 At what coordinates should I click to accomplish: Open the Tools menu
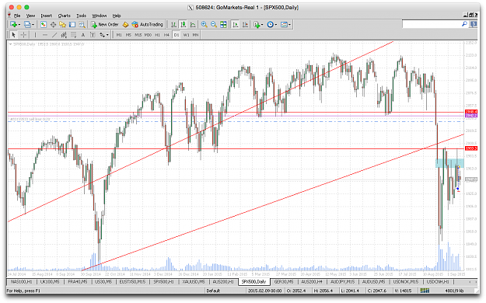click(x=81, y=16)
